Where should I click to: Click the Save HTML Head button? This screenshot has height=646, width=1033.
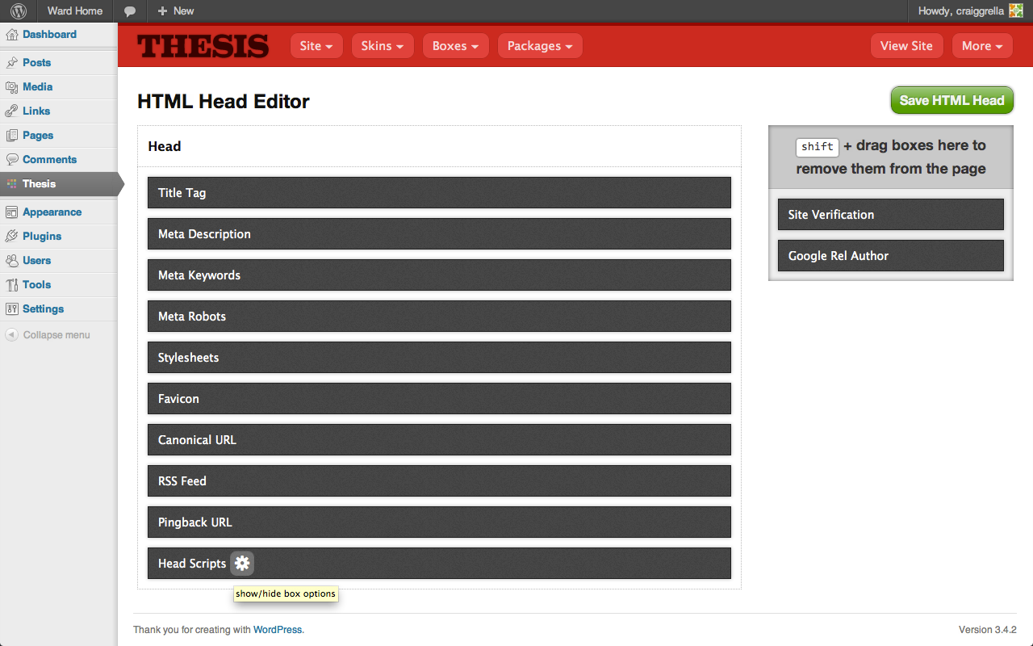coord(952,100)
